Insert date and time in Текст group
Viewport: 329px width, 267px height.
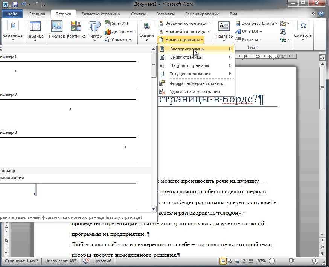pos(283,32)
